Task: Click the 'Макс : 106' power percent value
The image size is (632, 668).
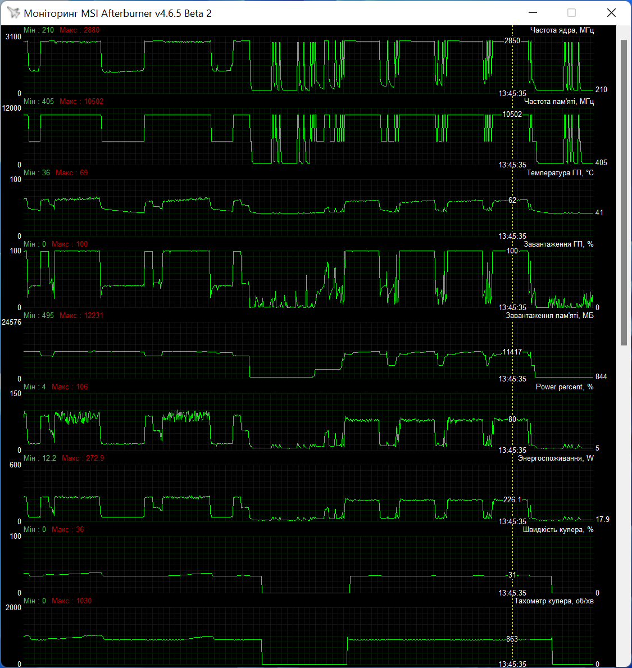Action: coord(70,387)
